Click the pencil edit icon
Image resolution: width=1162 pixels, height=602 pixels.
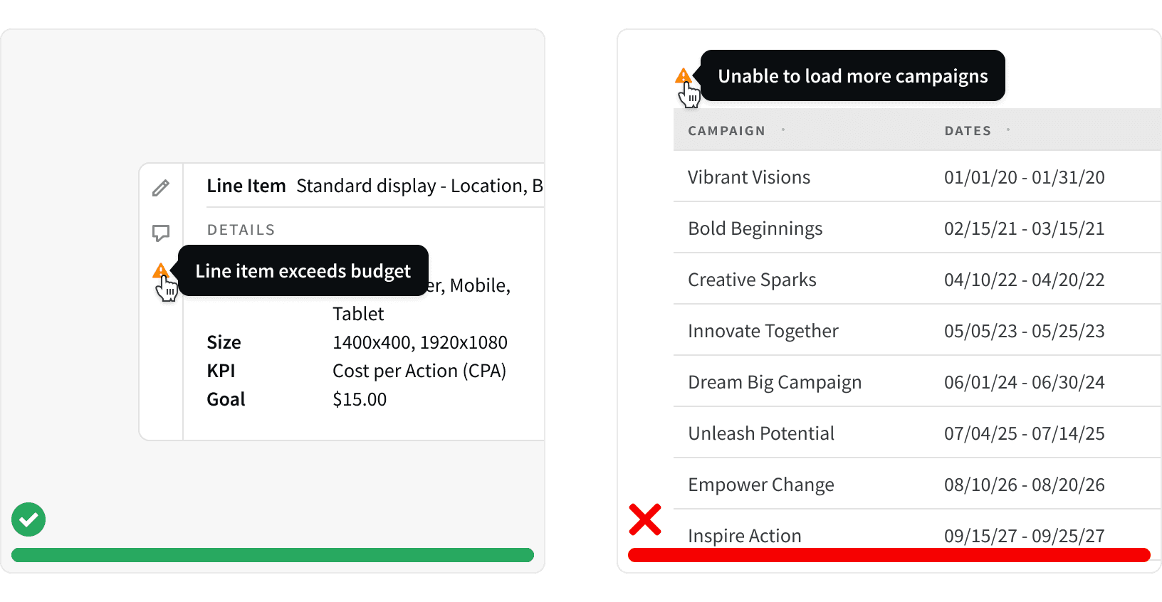(161, 188)
